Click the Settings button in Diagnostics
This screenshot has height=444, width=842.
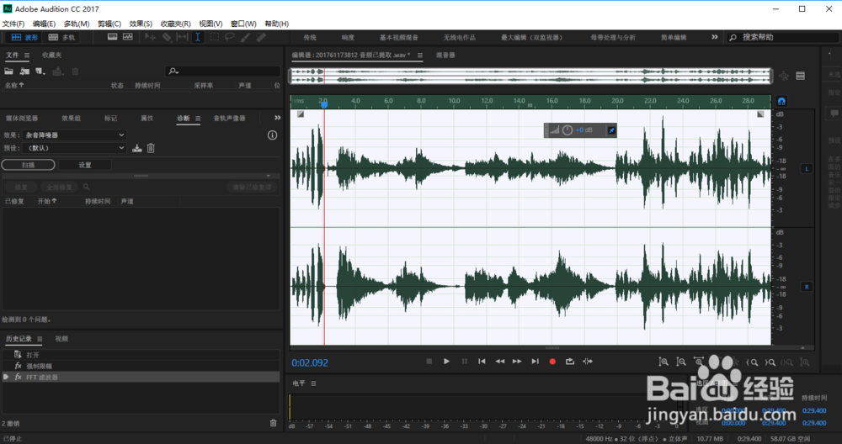click(x=85, y=165)
